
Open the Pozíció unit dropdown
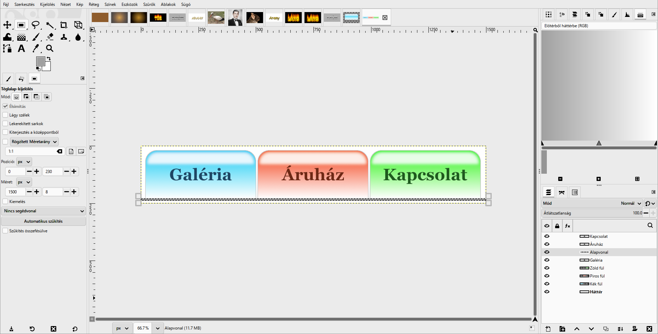(x=24, y=162)
